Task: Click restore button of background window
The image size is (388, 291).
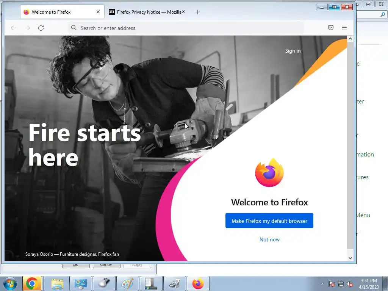Action: pos(369,4)
